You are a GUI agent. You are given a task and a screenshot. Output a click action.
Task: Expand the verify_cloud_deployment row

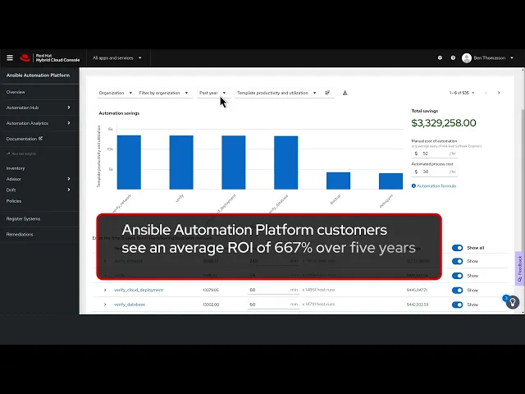105,290
